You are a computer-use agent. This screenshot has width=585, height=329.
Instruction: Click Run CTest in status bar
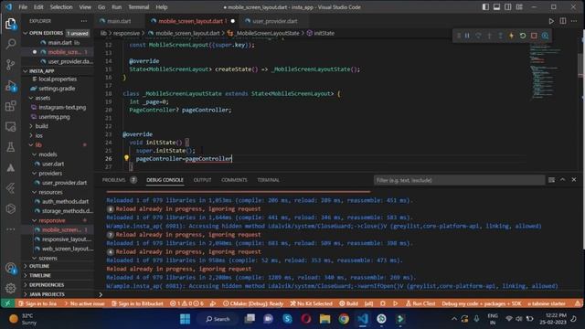[x=420, y=303]
